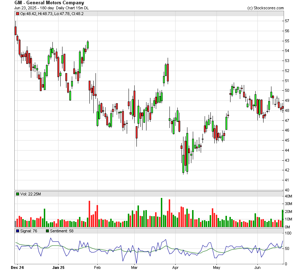
Task: Click the chart title 'GM - General Motors Company'
Action: (49, 3)
